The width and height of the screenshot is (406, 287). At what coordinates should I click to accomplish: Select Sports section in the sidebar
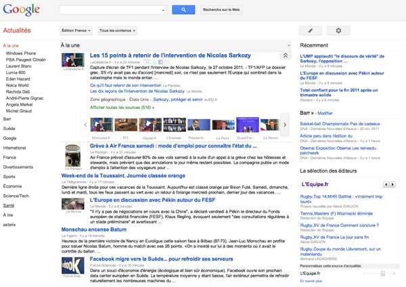click(x=9, y=177)
